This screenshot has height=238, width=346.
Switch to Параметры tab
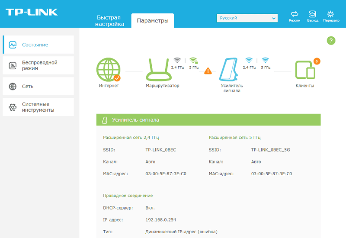click(x=153, y=20)
